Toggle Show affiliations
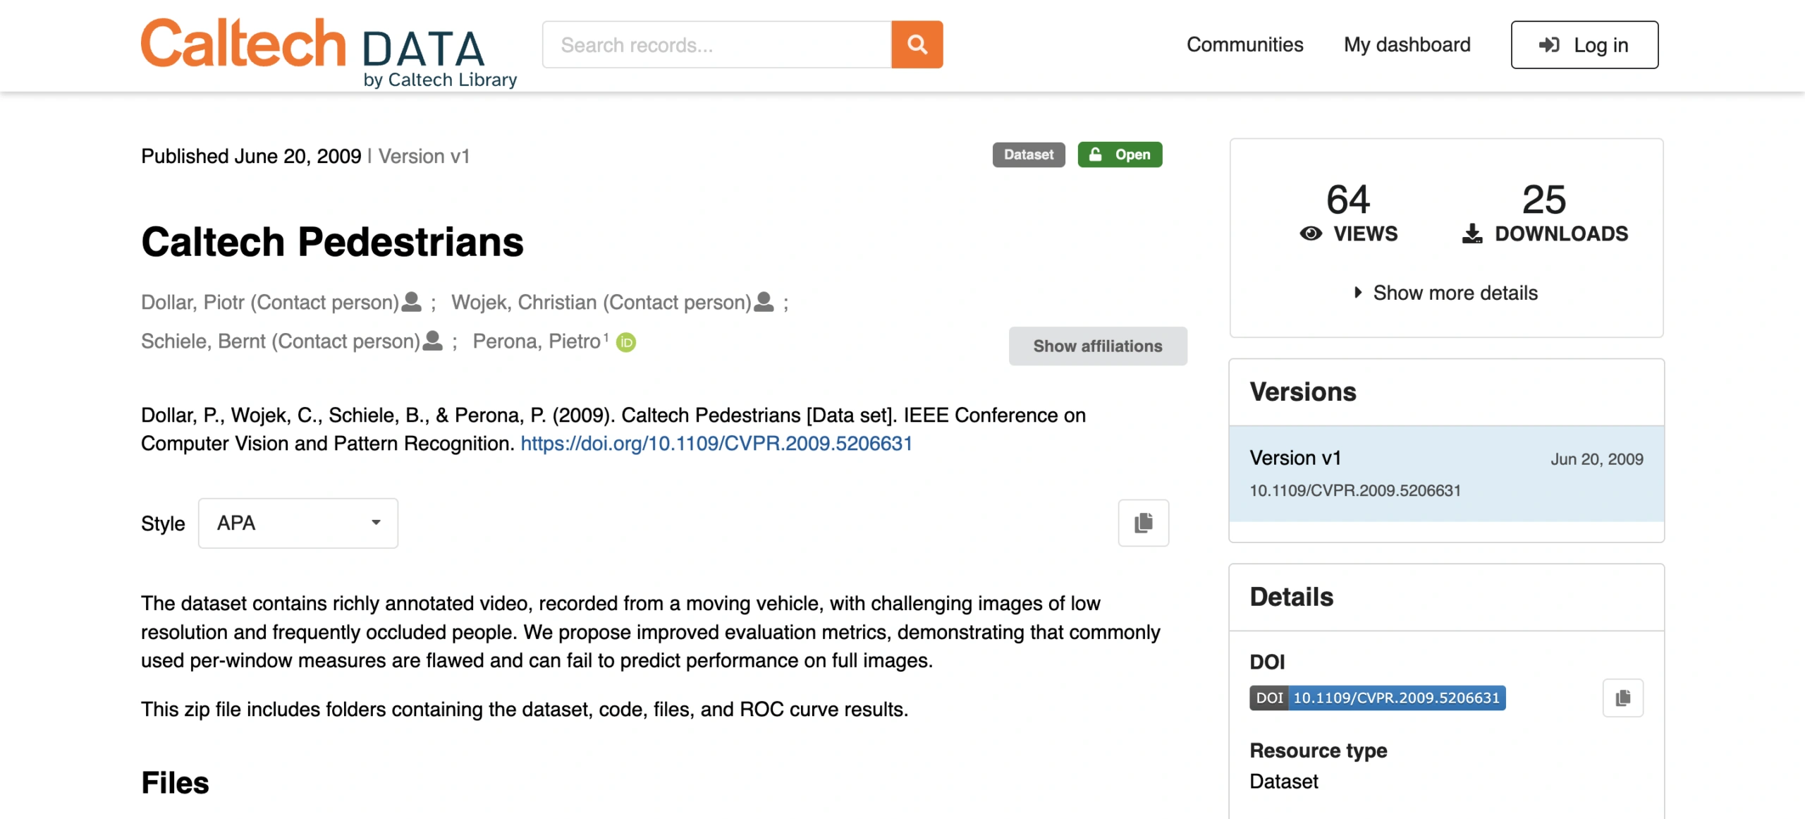This screenshot has width=1805, height=819. [x=1098, y=346]
